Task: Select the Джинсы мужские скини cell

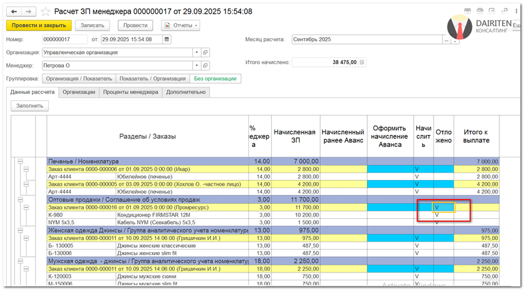Action: (x=182, y=276)
